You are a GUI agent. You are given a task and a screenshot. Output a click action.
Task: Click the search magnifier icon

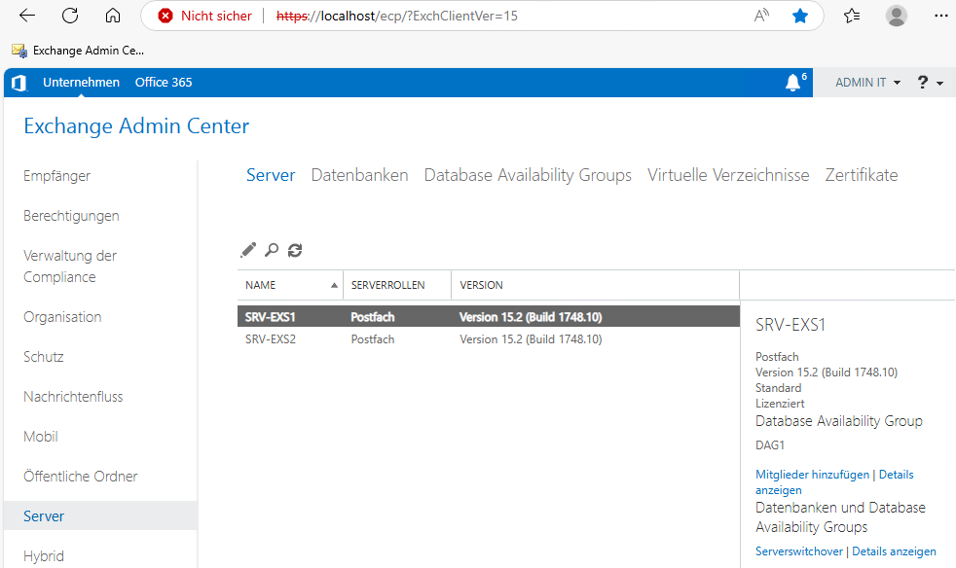click(272, 250)
